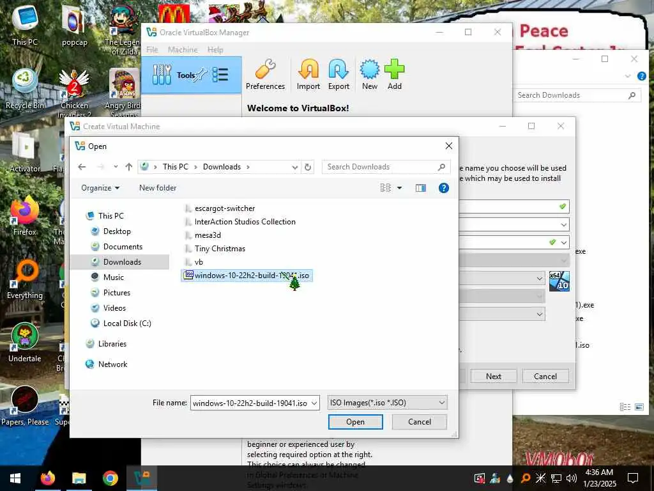Select the Tools entry in VirtualBox Manager
Screen dimensions: 654x491
click(192, 75)
